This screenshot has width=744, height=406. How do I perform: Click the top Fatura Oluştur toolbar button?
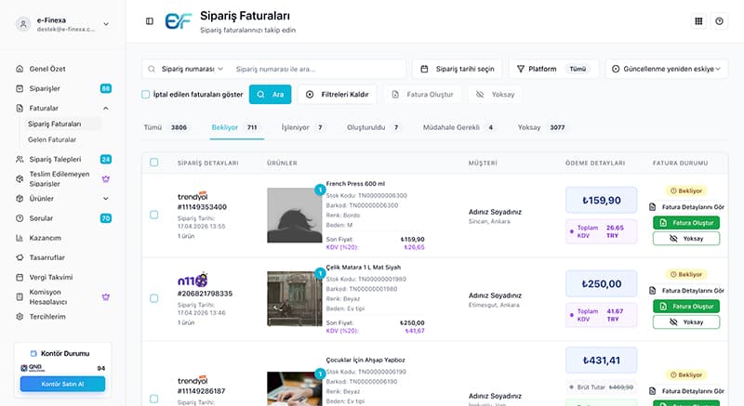point(423,94)
